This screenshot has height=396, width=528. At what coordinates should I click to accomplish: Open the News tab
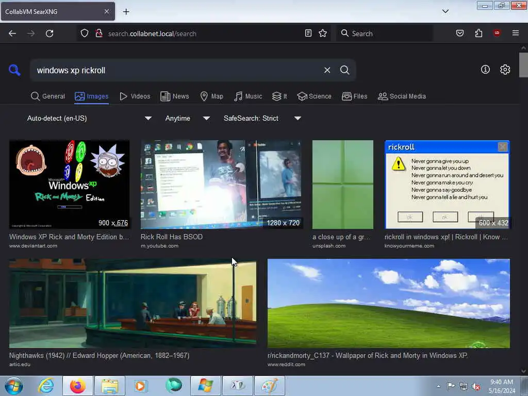[x=175, y=96]
